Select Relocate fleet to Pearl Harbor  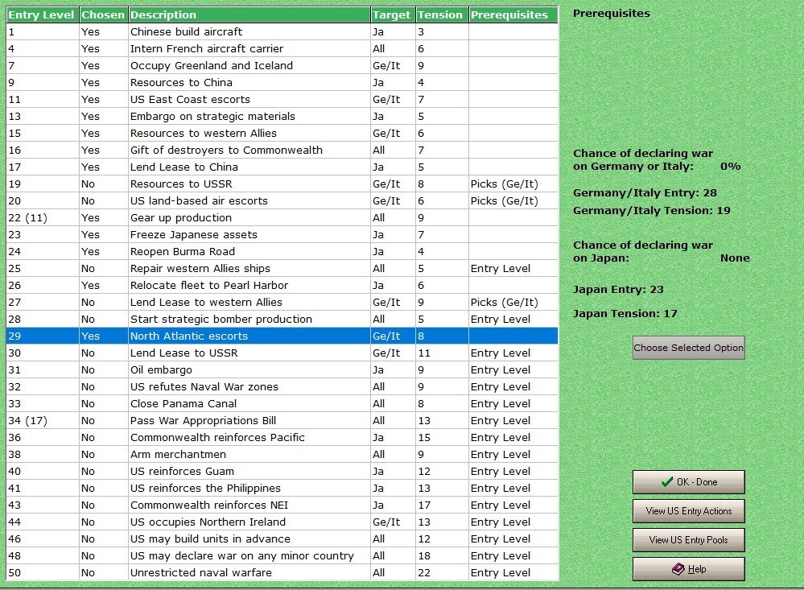(282, 286)
